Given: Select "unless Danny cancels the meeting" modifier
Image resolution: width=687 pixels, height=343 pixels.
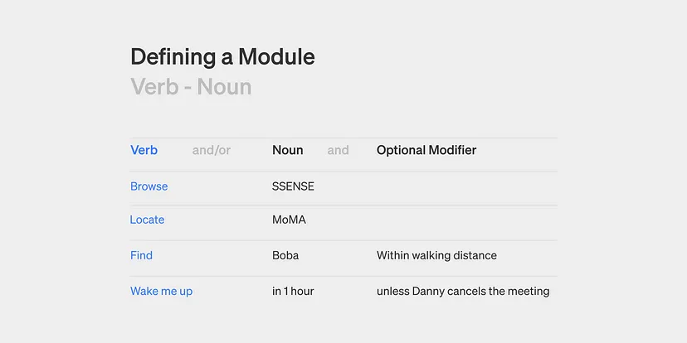Looking at the screenshot, I should coord(463,291).
